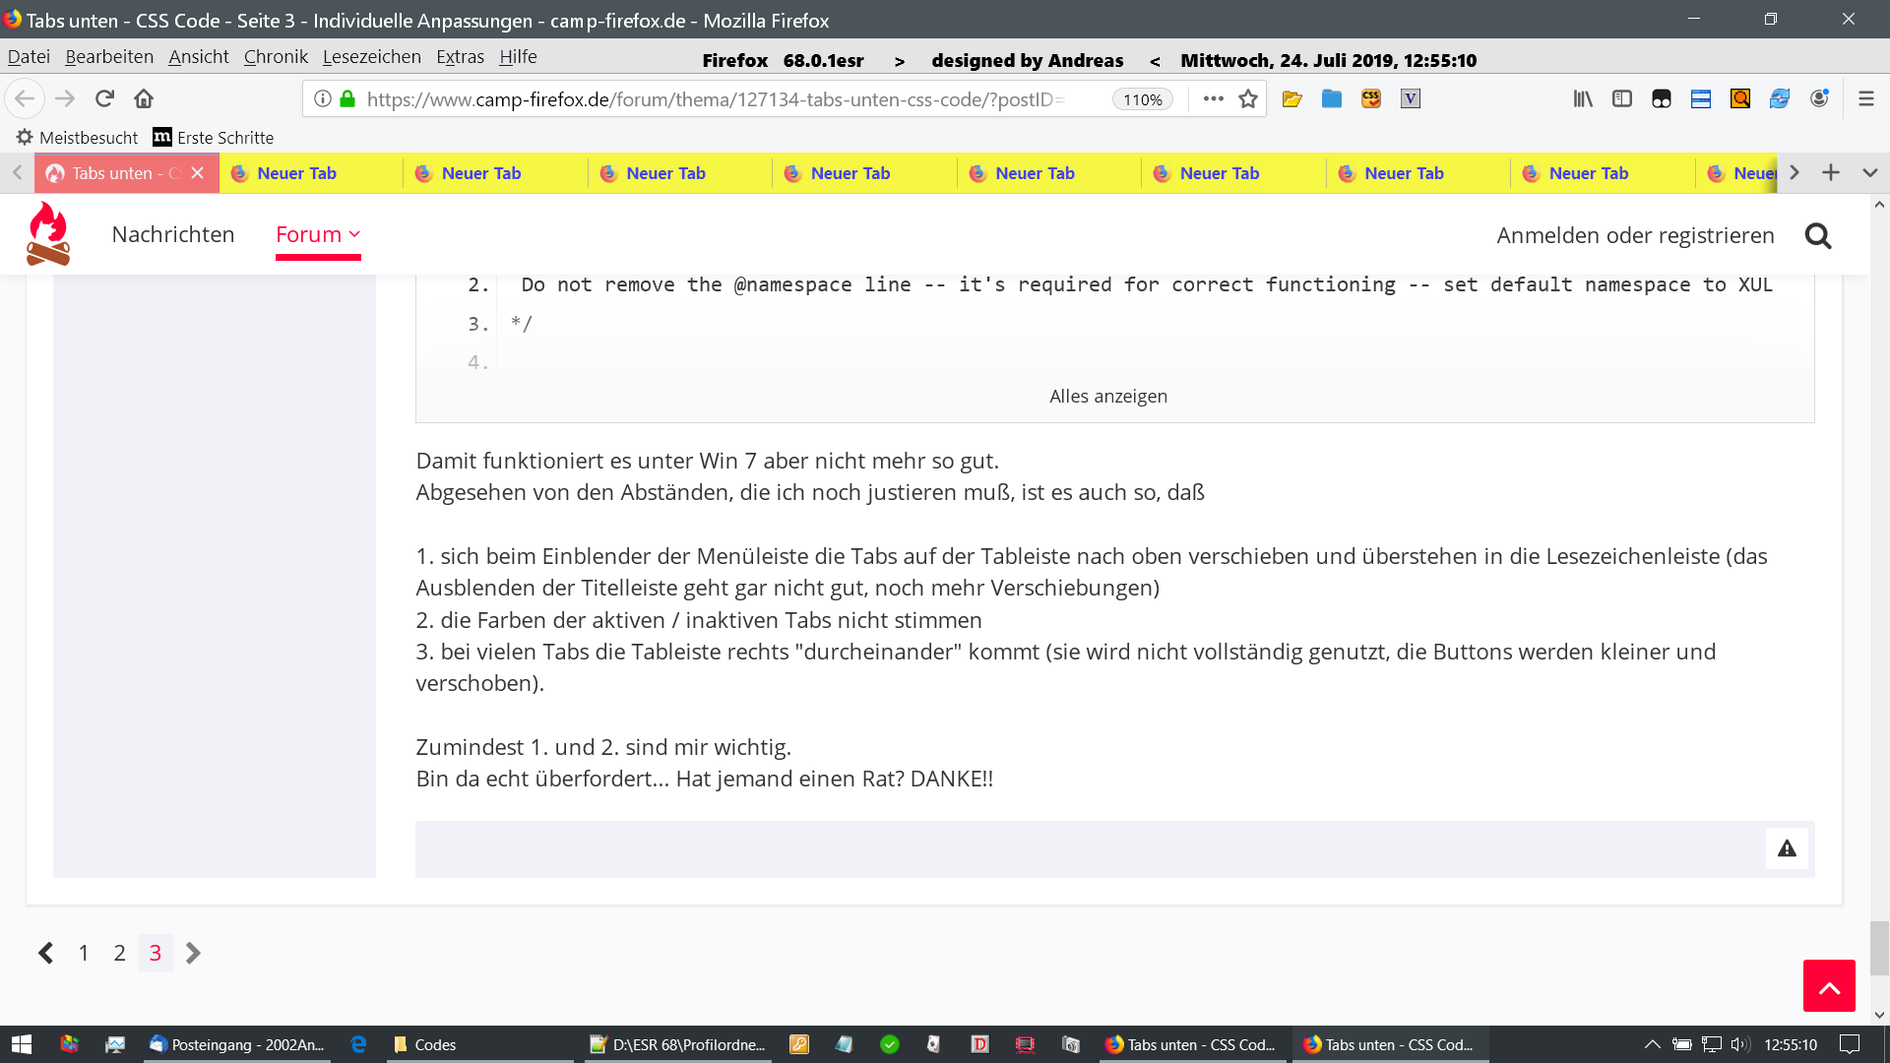Expand code block with Alles anzeigen
The height and width of the screenshot is (1063, 1890).
click(1107, 396)
